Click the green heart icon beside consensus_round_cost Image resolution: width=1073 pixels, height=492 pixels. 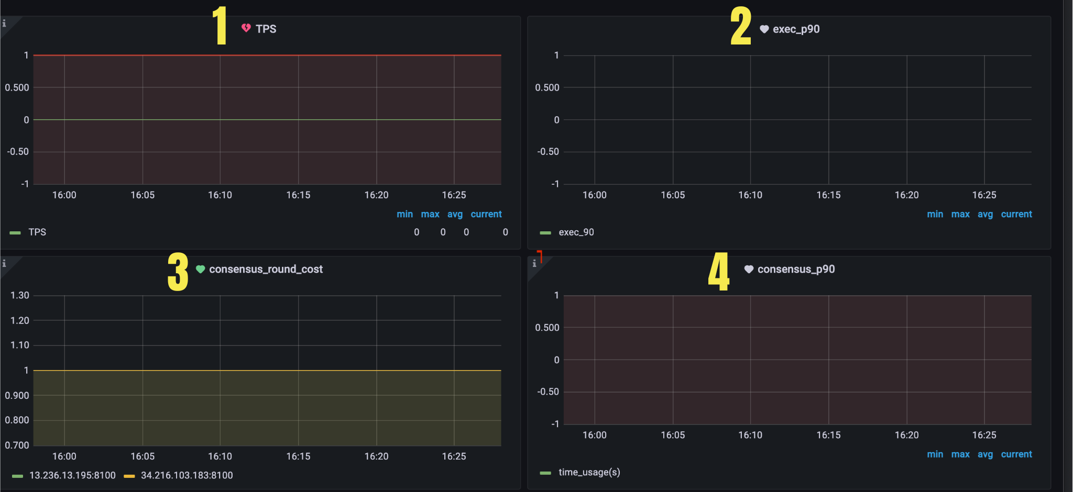point(200,269)
